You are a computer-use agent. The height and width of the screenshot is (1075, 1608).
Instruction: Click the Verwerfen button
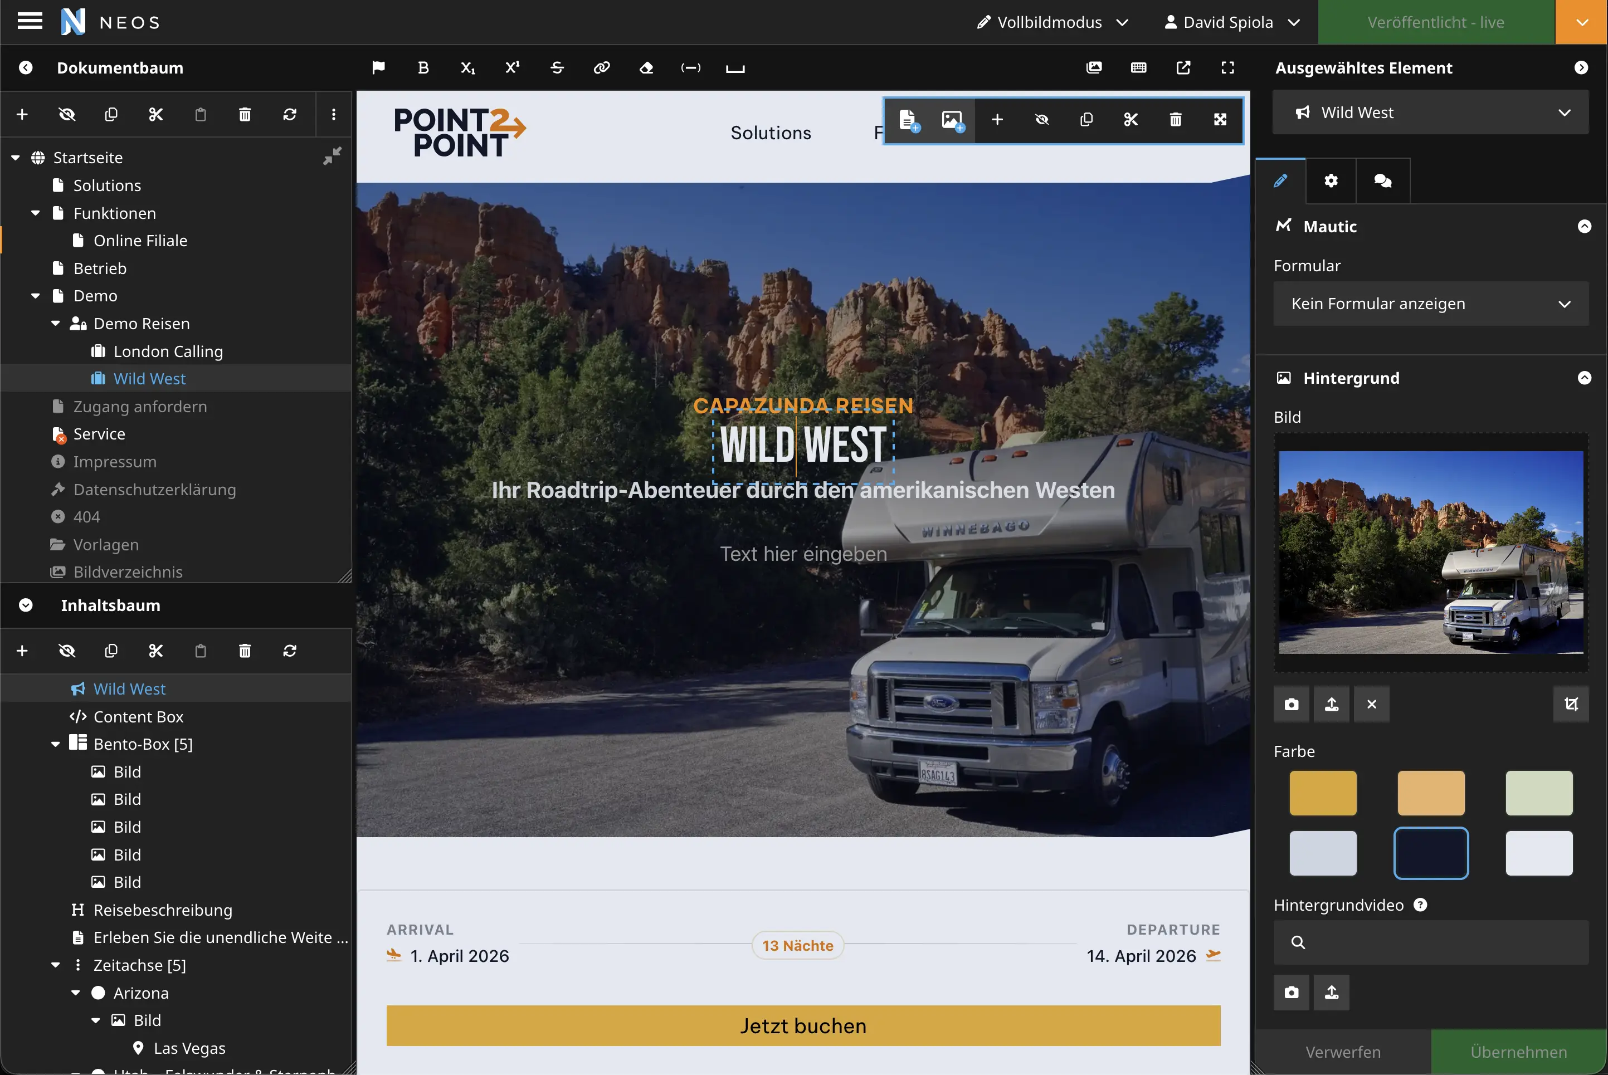(x=1343, y=1052)
